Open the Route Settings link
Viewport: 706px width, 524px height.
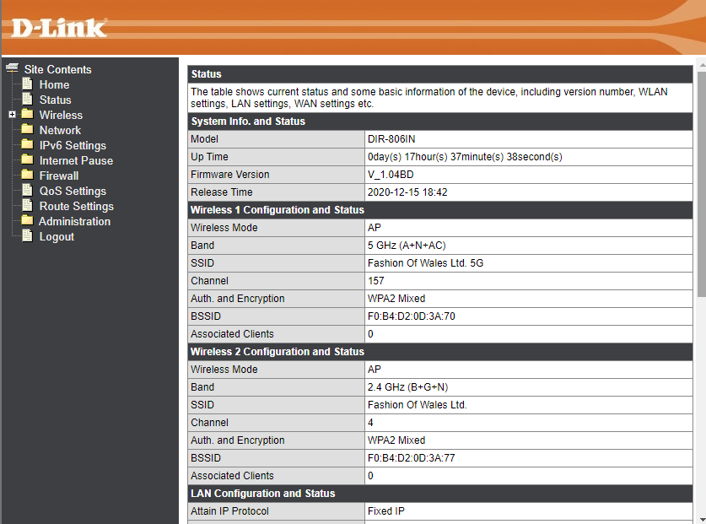pos(76,206)
